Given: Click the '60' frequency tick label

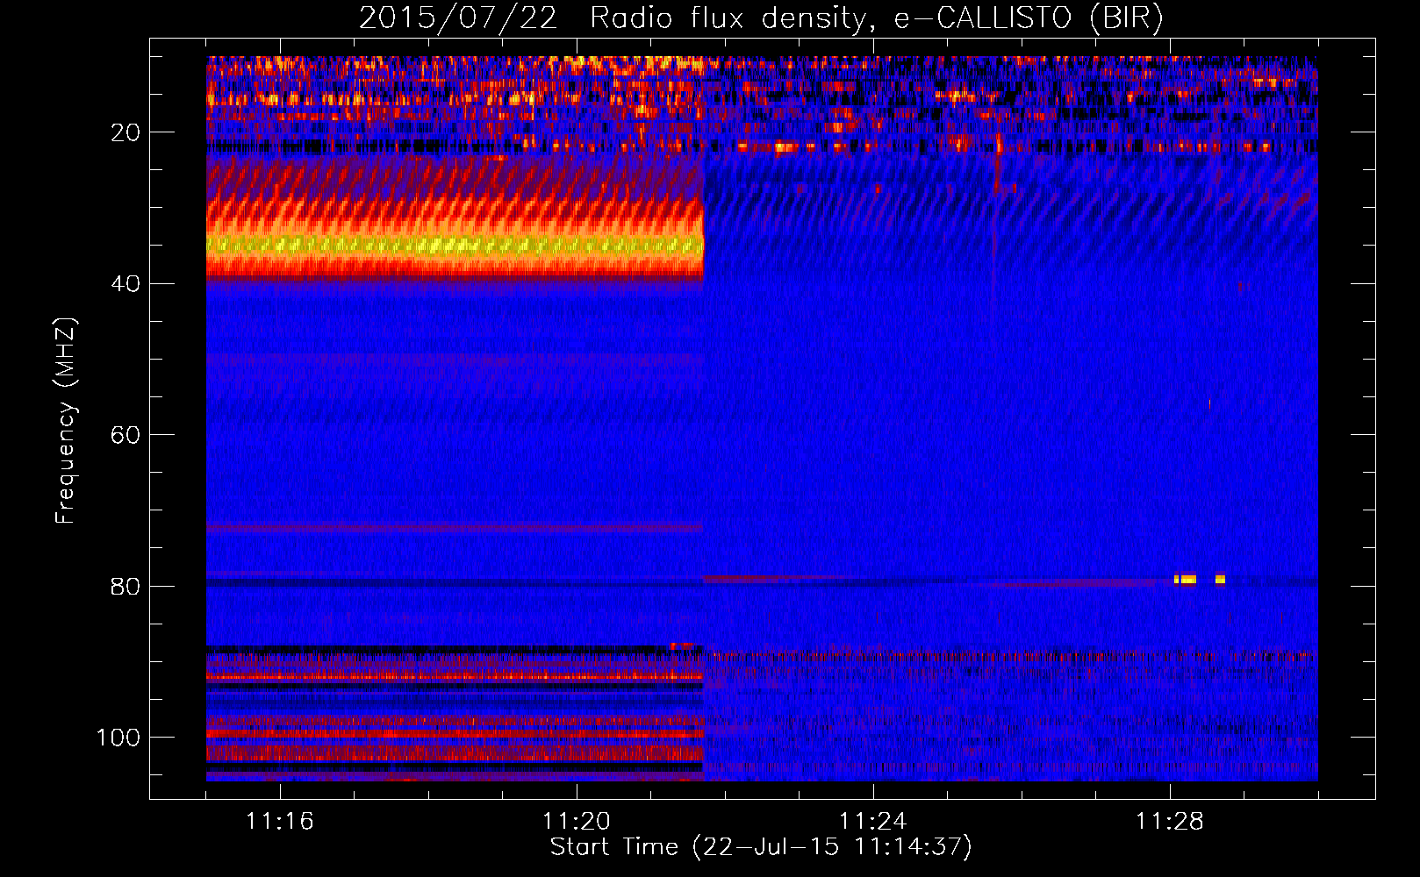Looking at the screenshot, I should 126,435.
